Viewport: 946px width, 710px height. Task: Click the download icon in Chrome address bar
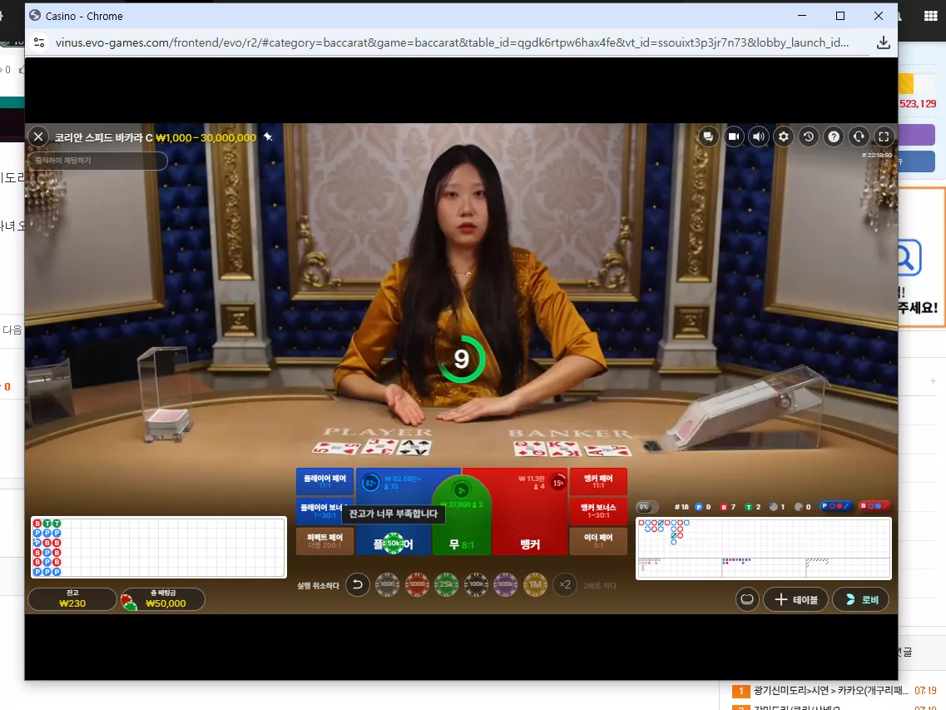884,42
